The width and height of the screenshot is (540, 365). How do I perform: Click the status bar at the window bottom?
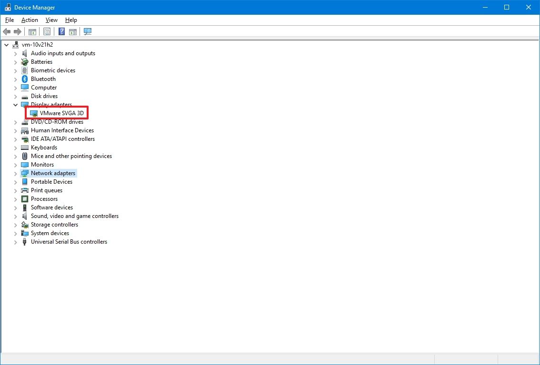214,359
